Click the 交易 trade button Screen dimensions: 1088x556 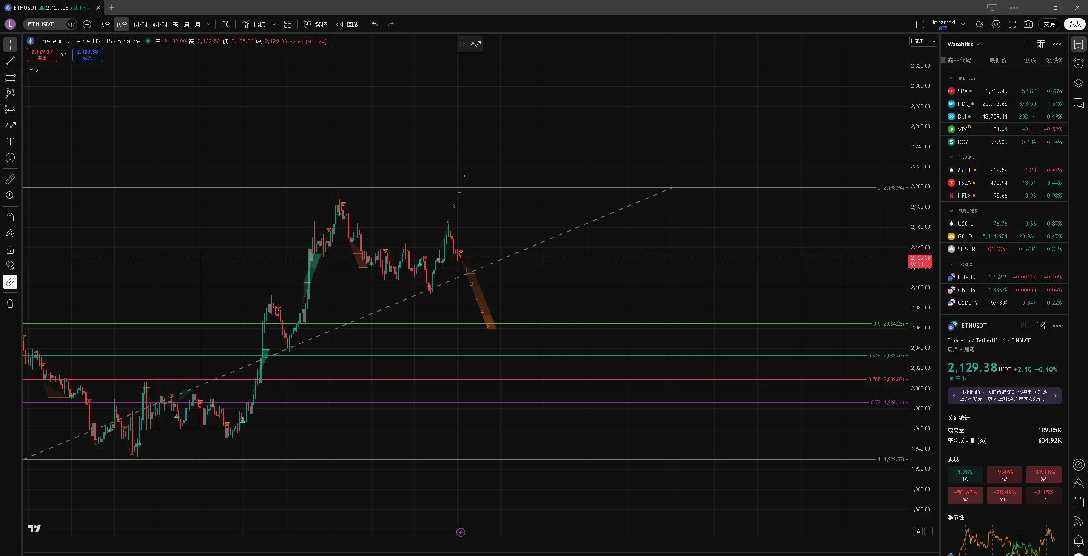[1049, 24]
